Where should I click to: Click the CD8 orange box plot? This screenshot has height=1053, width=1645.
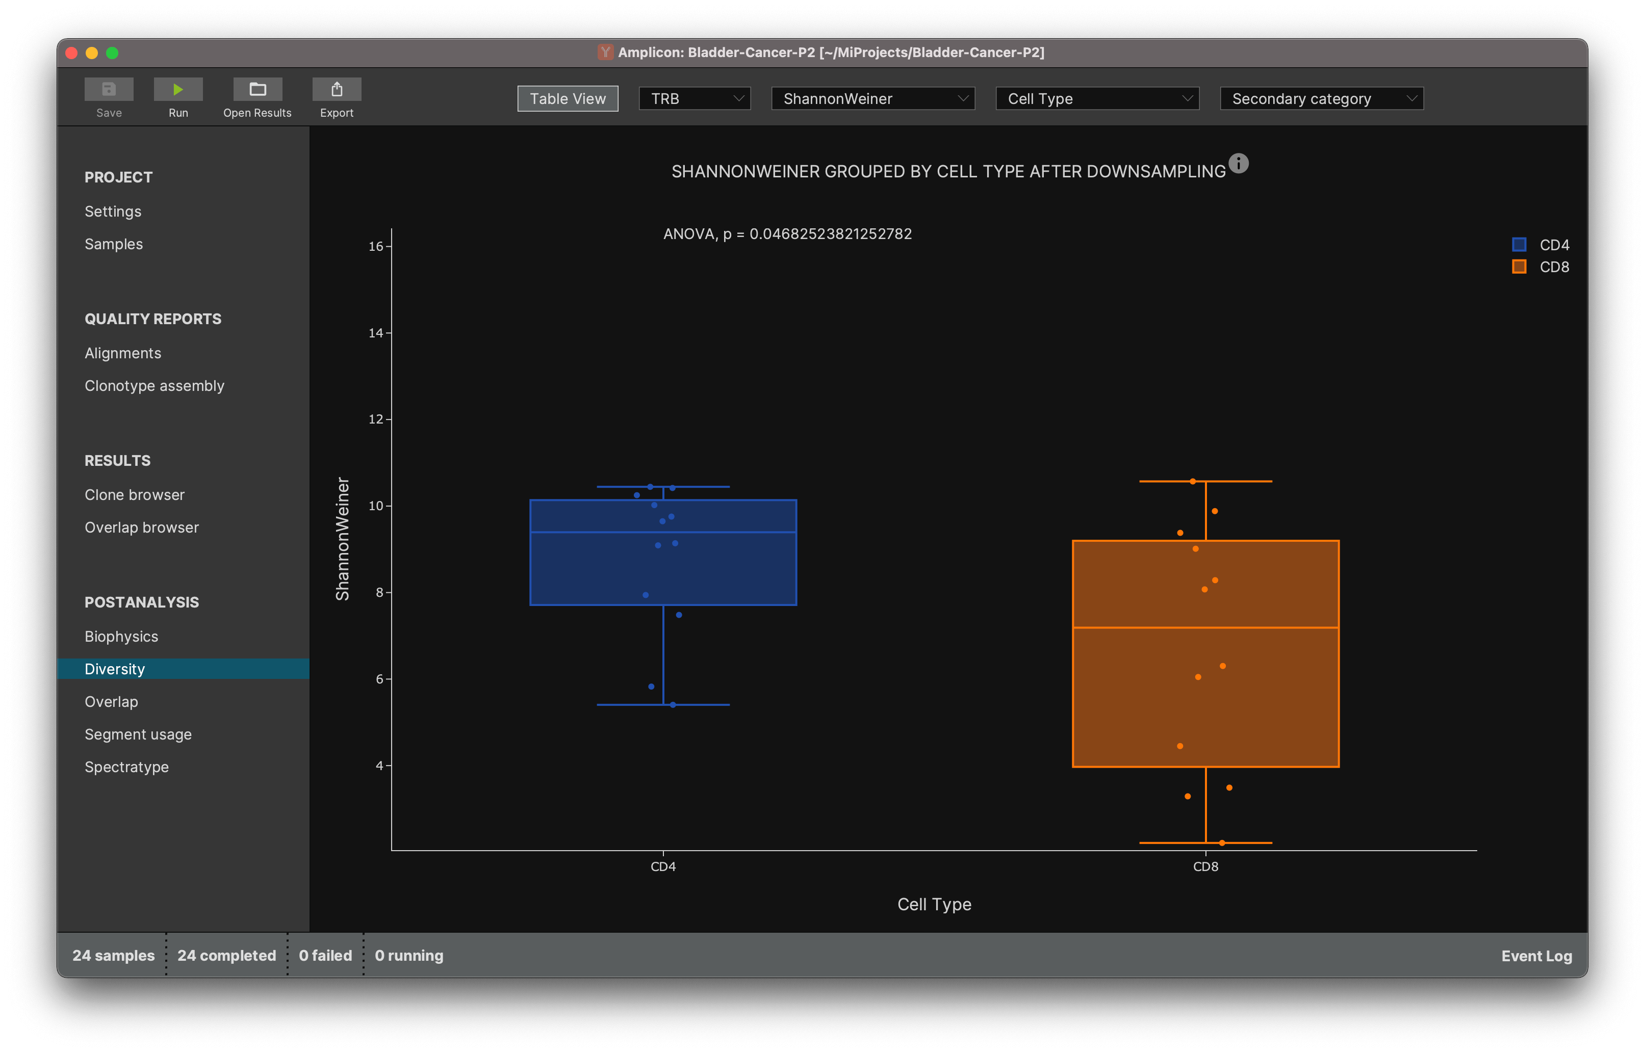(1205, 654)
